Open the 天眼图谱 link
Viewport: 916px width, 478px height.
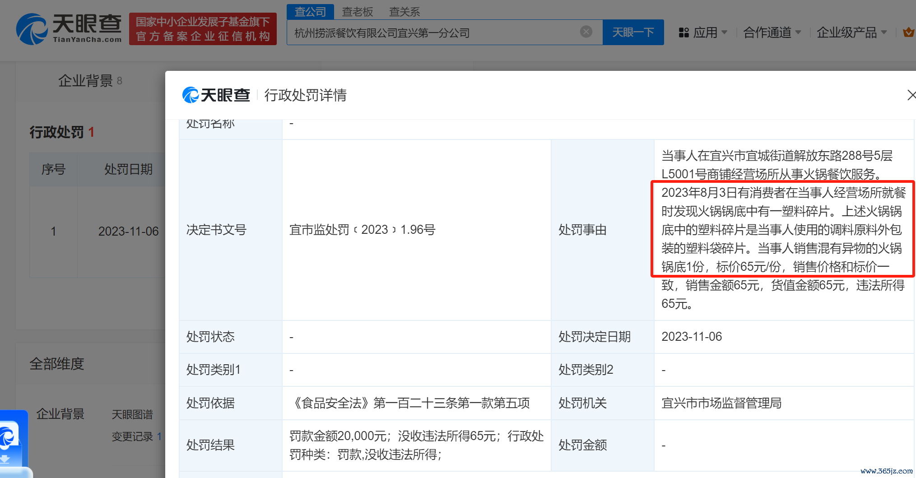tap(132, 414)
